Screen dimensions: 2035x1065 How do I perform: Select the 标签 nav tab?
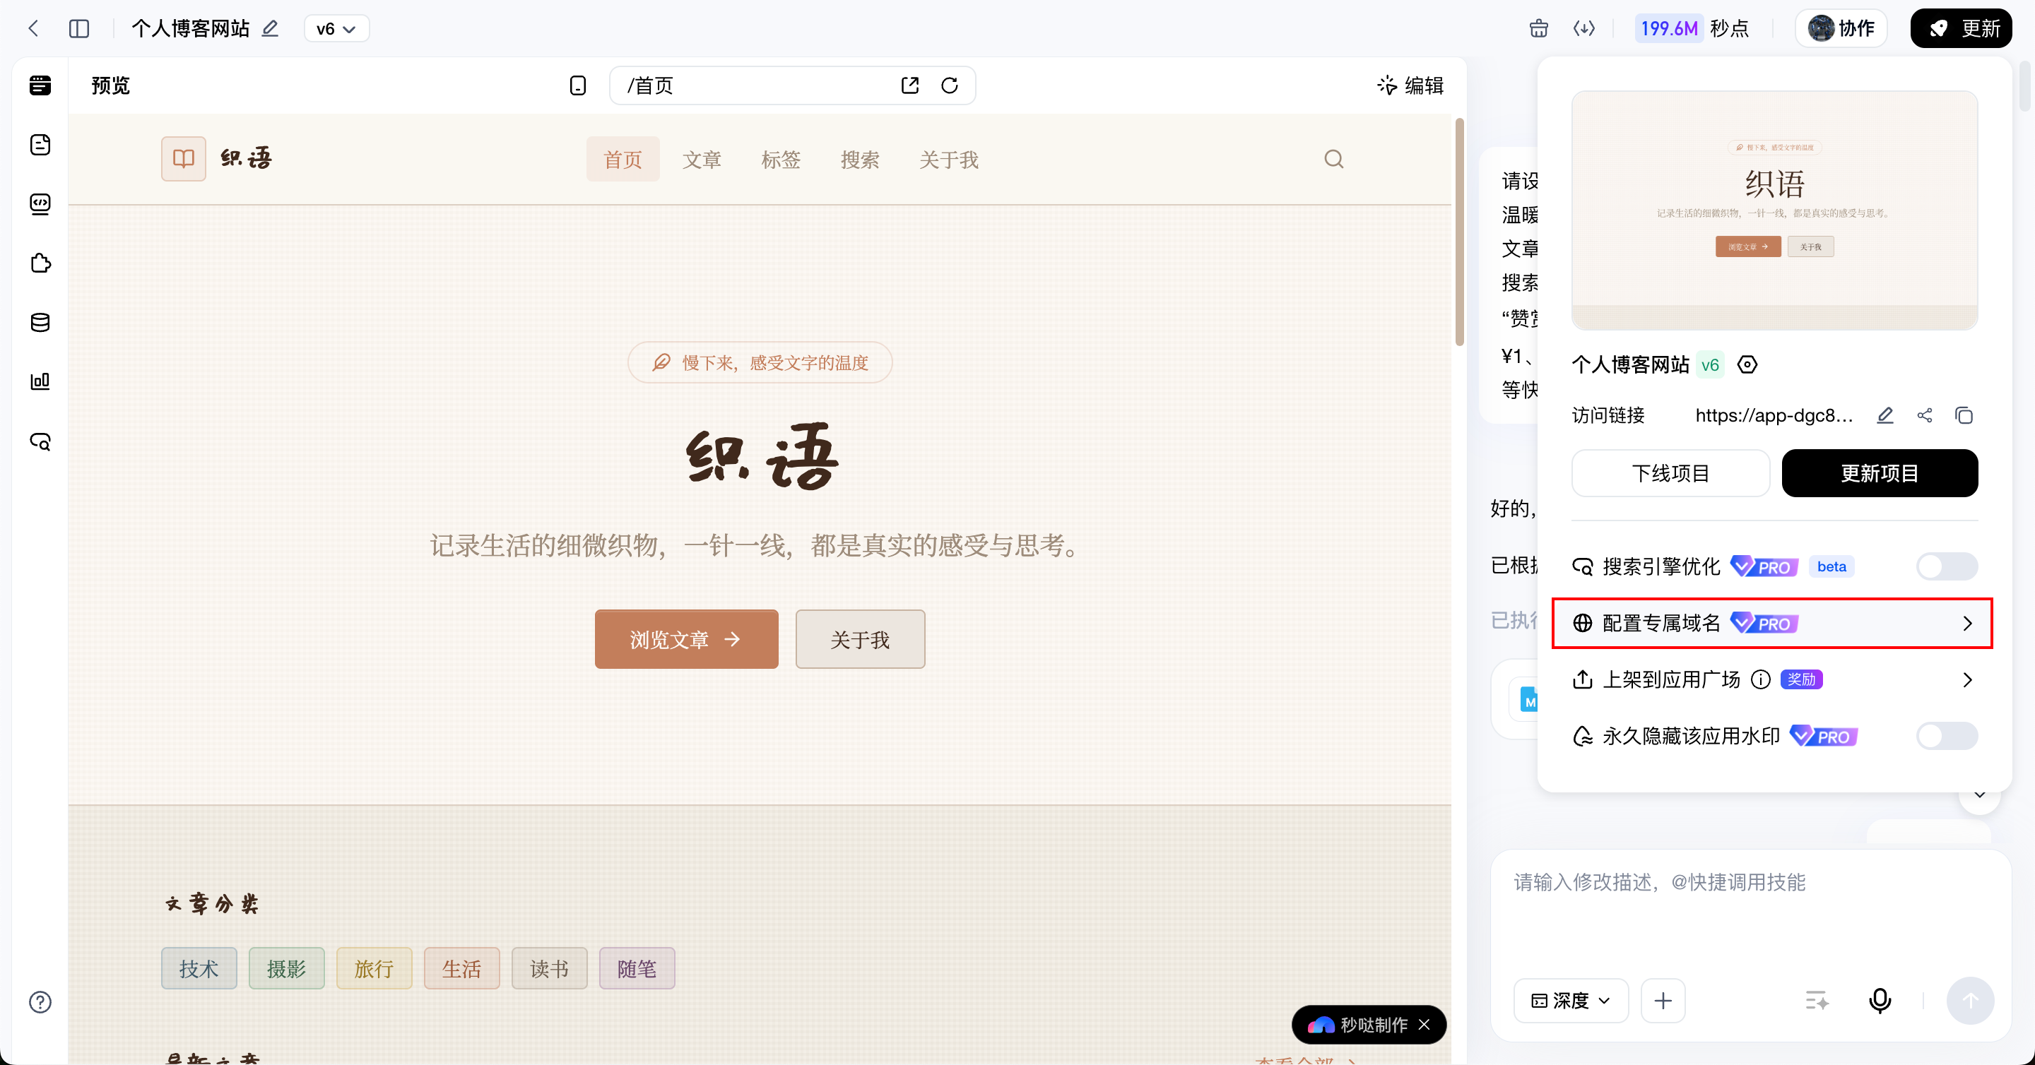tap(781, 160)
